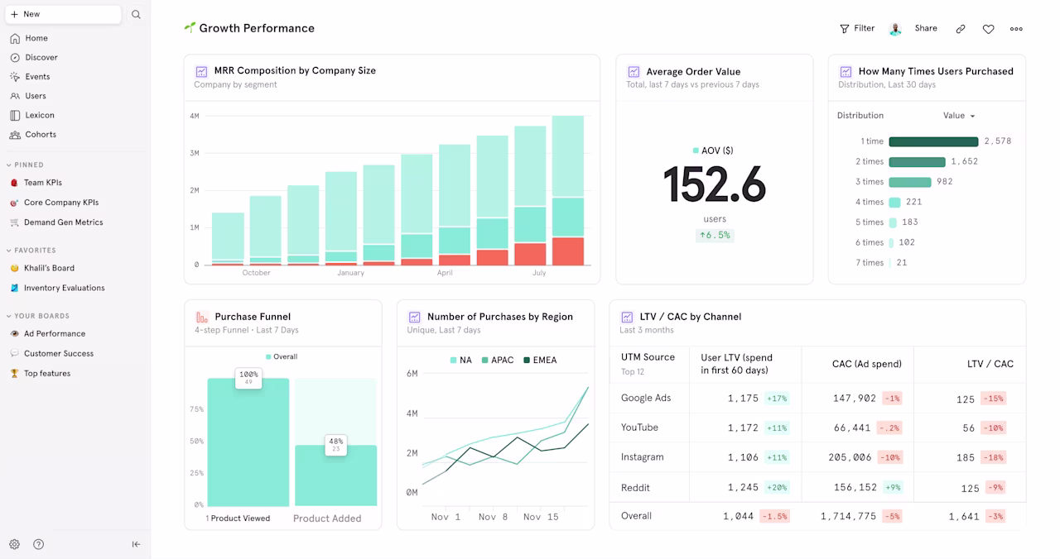Click the Growth Performance board title
1060x559 pixels.
[x=257, y=28]
